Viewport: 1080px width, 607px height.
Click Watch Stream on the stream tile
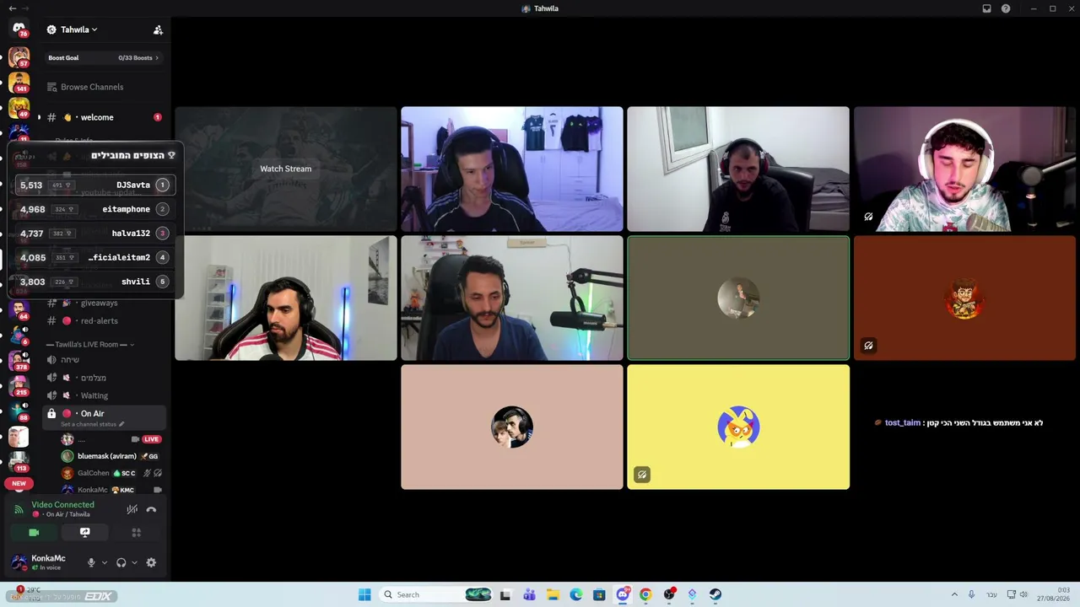(286, 169)
